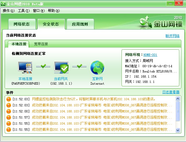Open the 操作(O) menu
Screen dimensions: 186x142
point(9,11)
